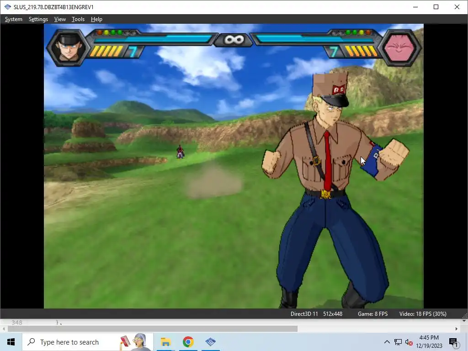
Task: Open Google Chrome from the taskbar
Action: [x=188, y=342]
